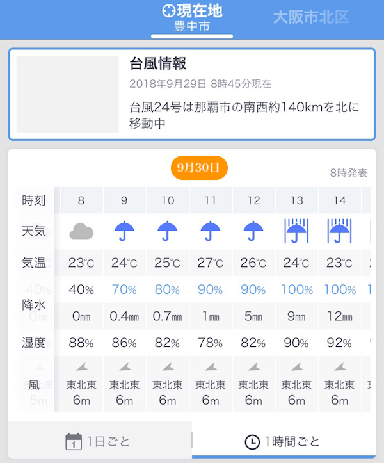Image resolution: width=384 pixels, height=463 pixels.
Task: Select the 大阪市北区 location tab
Action: pyautogui.click(x=311, y=17)
